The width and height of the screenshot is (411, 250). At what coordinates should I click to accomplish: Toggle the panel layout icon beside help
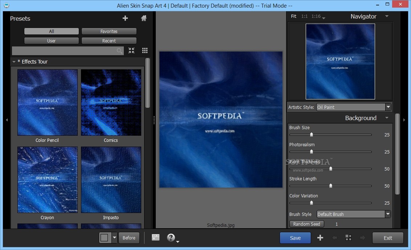click(x=155, y=237)
